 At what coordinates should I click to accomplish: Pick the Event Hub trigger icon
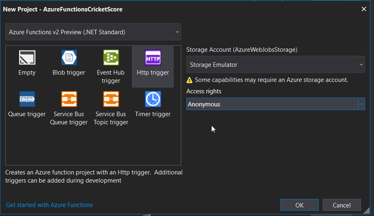pyautogui.click(x=111, y=57)
